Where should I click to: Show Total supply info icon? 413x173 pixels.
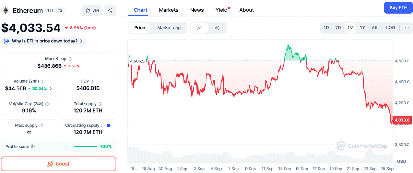coord(100,104)
